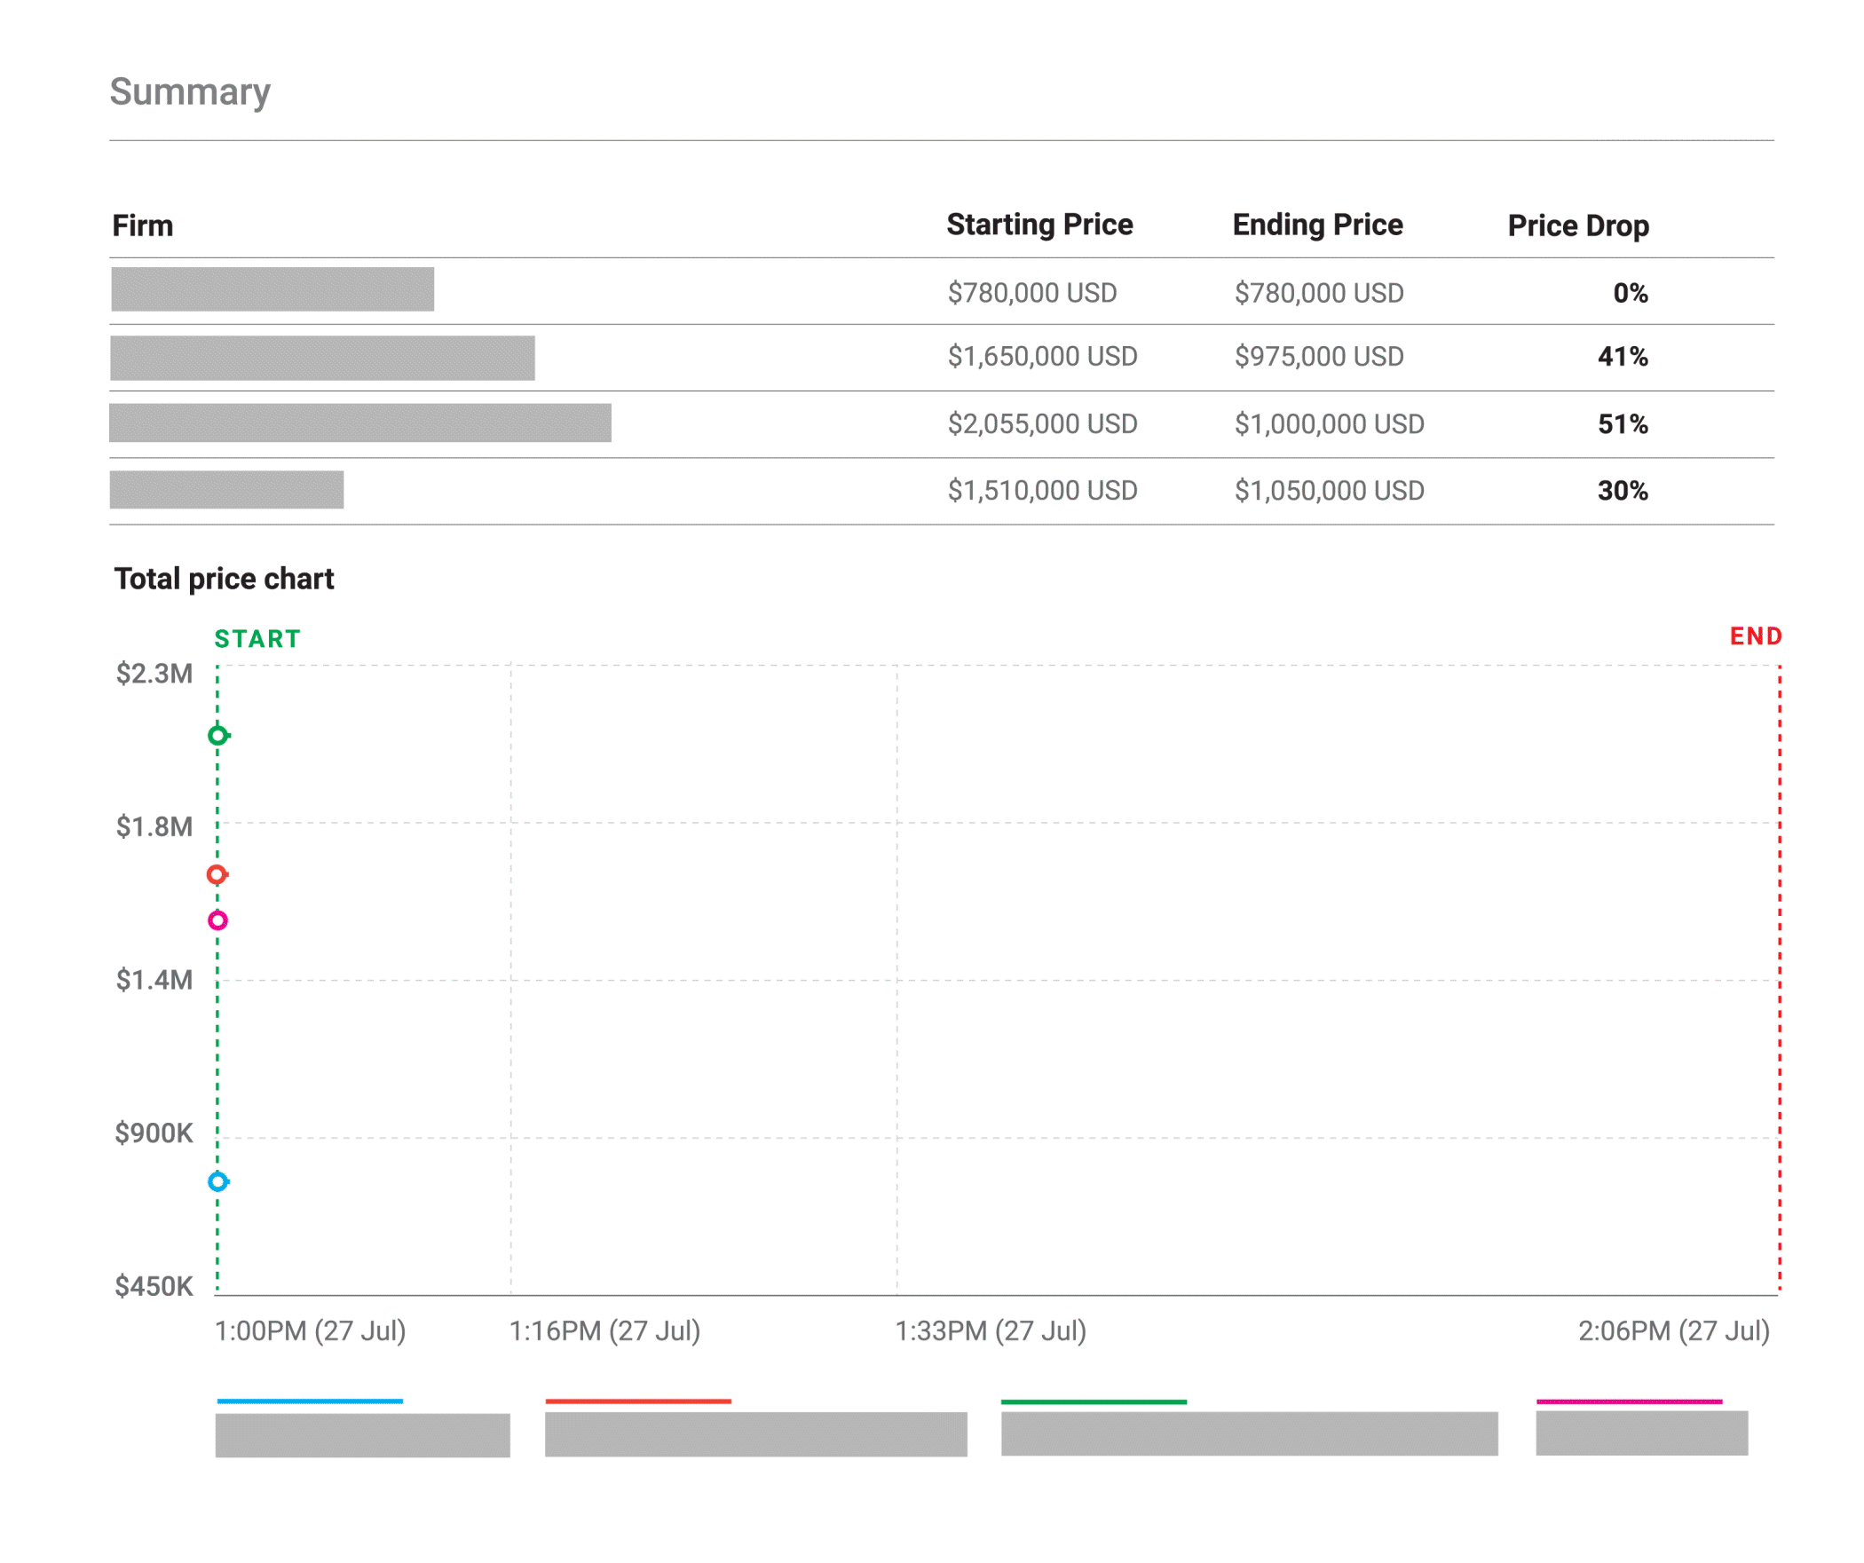The image size is (1864, 1563).
Task: Click the 41% price drop value
Action: pos(1623,357)
